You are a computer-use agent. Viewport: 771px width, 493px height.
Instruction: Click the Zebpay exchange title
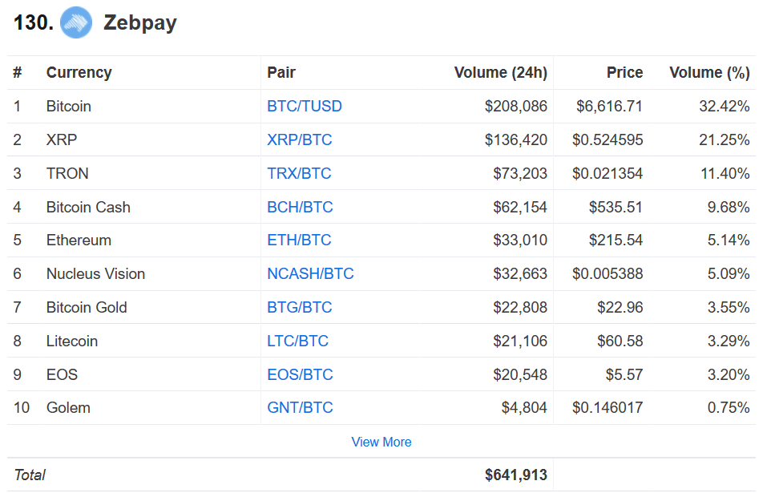[x=140, y=23]
